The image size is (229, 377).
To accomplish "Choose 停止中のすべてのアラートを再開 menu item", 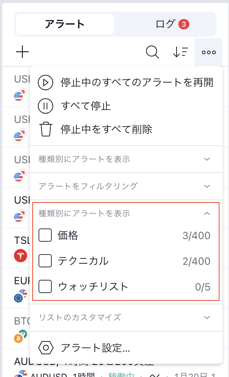I will click(x=137, y=83).
